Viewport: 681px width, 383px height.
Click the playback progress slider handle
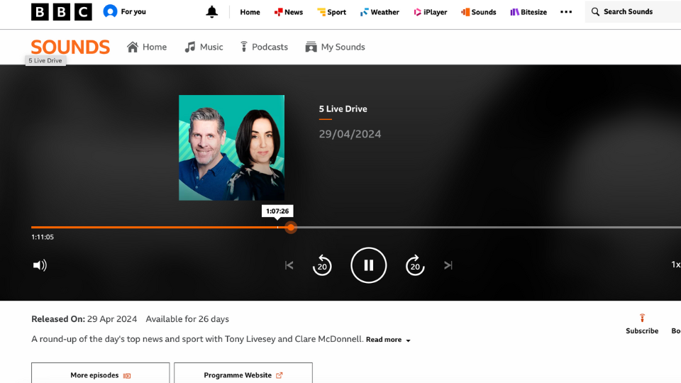click(x=291, y=227)
